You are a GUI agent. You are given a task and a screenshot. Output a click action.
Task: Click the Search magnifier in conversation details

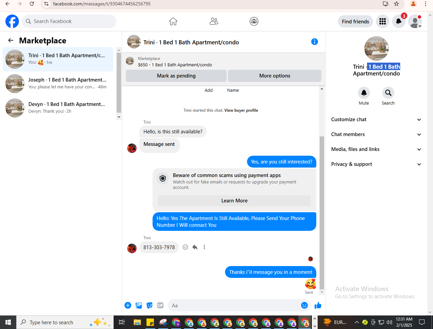point(388,93)
